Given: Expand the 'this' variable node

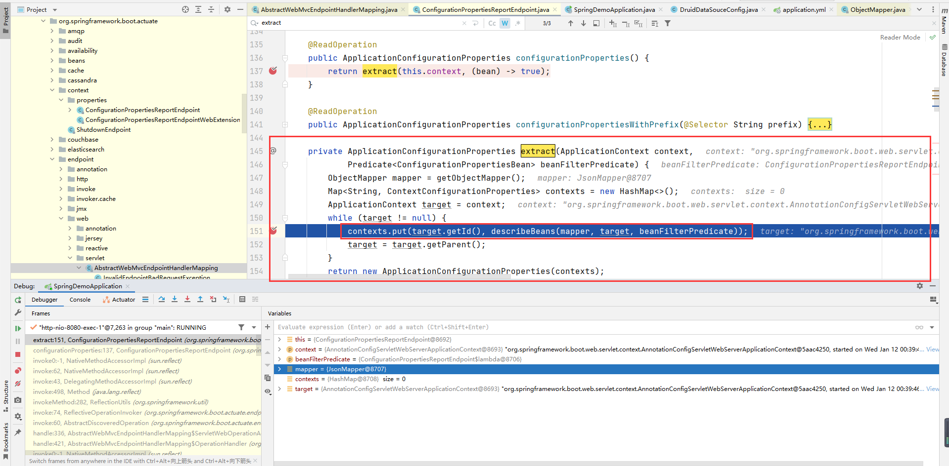Looking at the screenshot, I should click(x=279, y=339).
